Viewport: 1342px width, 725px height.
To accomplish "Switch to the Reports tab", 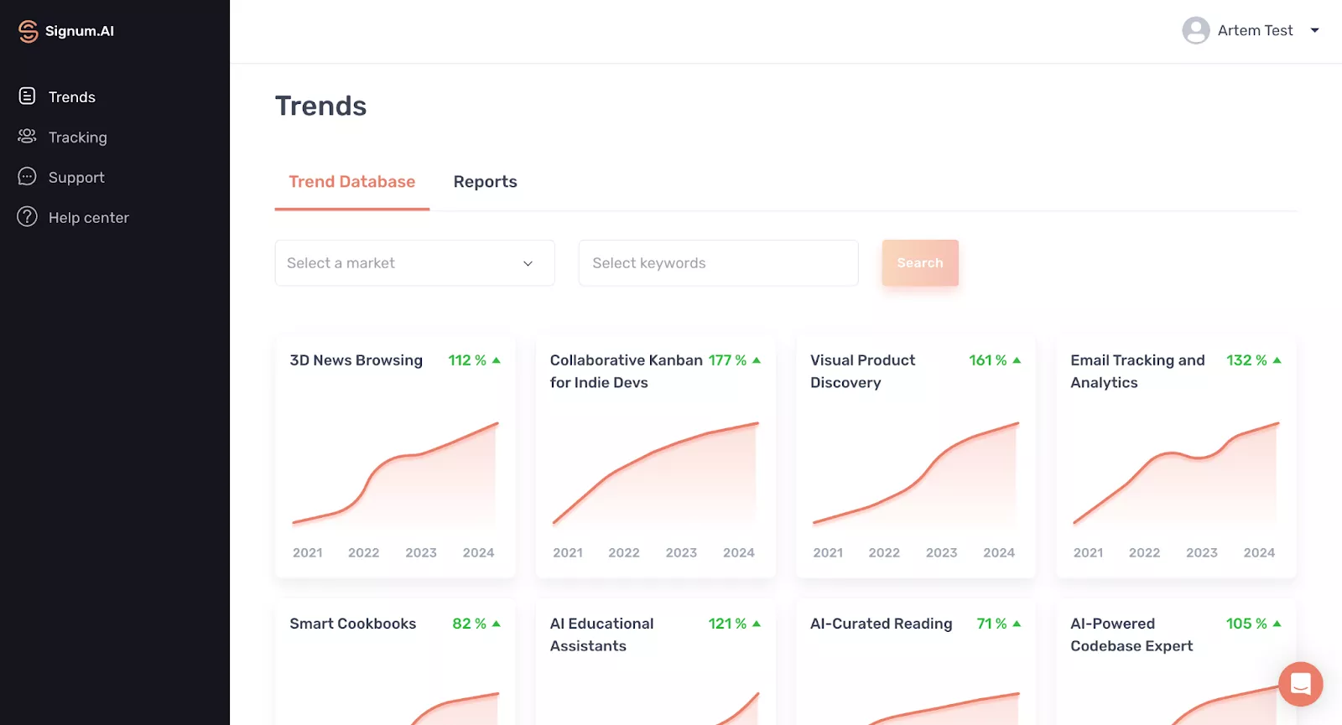I will (485, 182).
